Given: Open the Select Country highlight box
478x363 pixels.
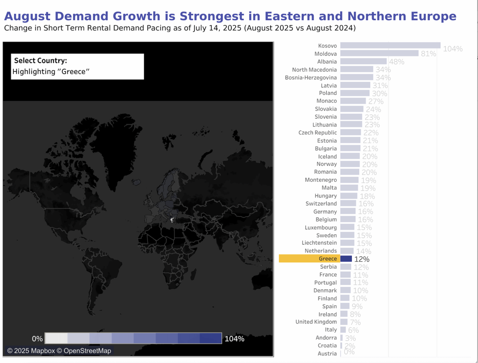Looking at the screenshot, I should [x=77, y=61].
